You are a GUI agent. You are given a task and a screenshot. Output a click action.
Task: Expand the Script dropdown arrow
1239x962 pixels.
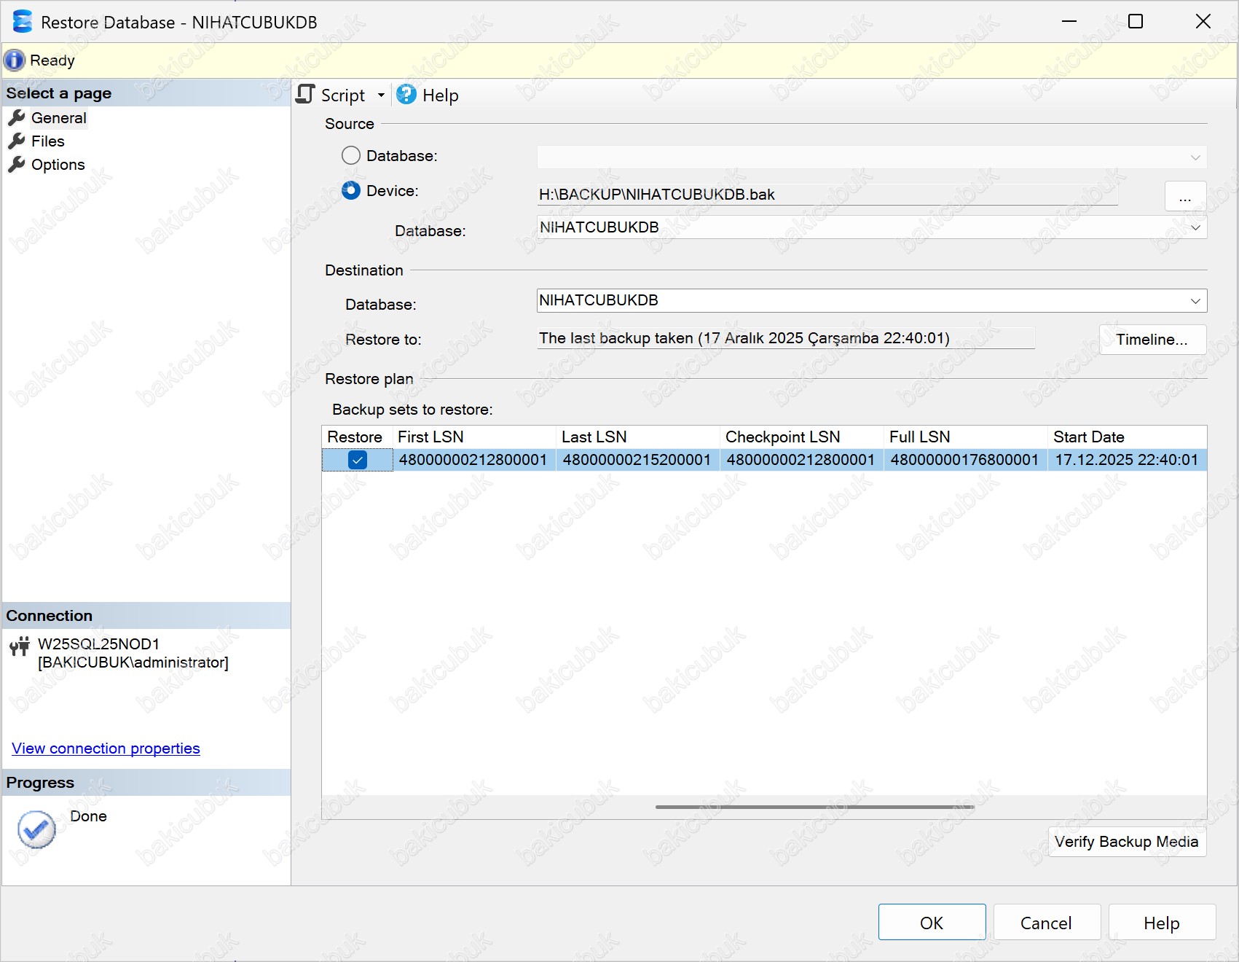[x=381, y=95]
